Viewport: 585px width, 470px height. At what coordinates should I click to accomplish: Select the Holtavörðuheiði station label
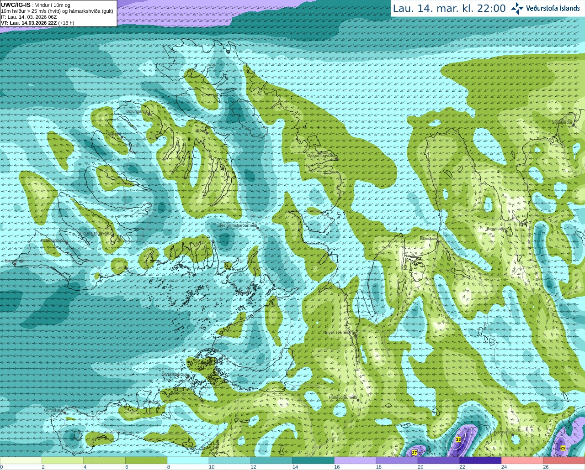click(x=343, y=397)
